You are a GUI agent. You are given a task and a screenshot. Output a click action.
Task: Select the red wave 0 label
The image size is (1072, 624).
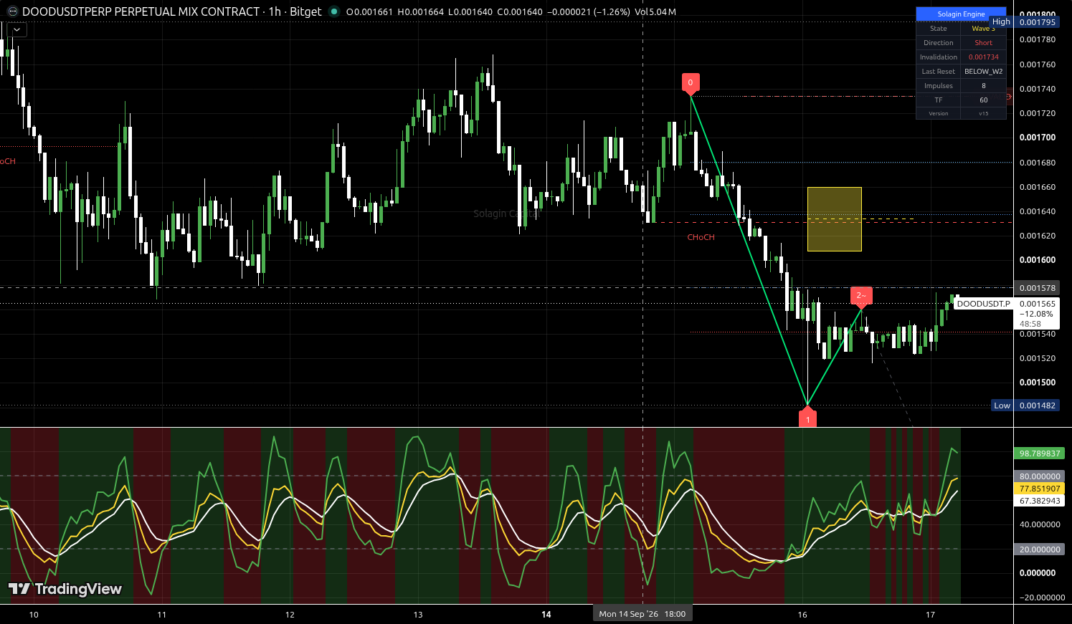coord(691,82)
